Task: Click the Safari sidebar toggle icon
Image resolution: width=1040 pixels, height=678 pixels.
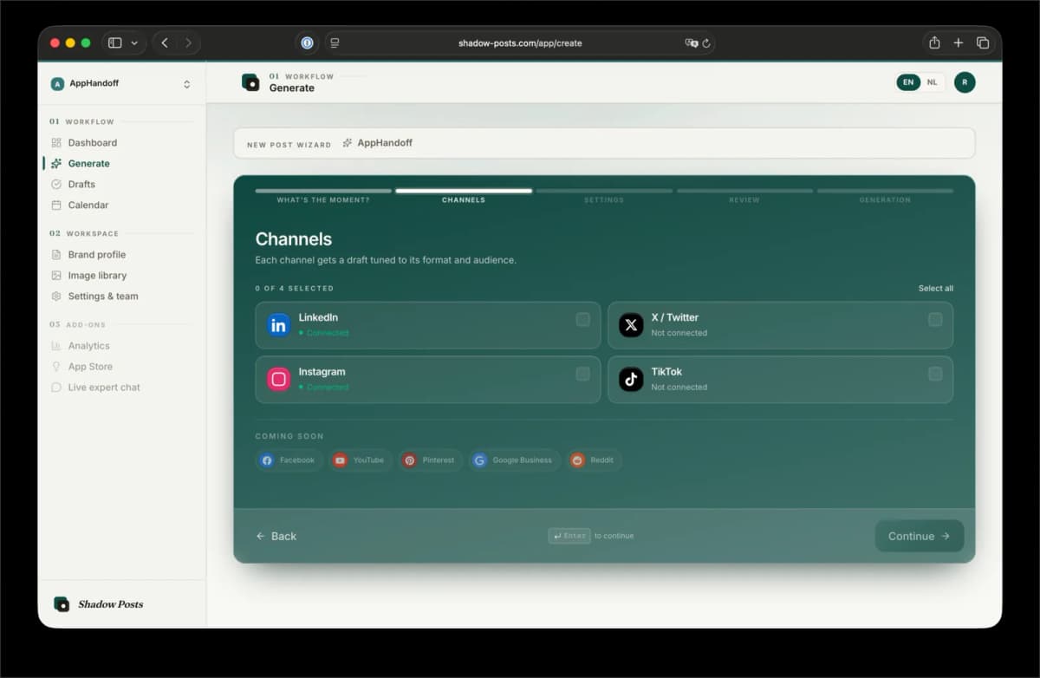Action: tap(114, 42)
